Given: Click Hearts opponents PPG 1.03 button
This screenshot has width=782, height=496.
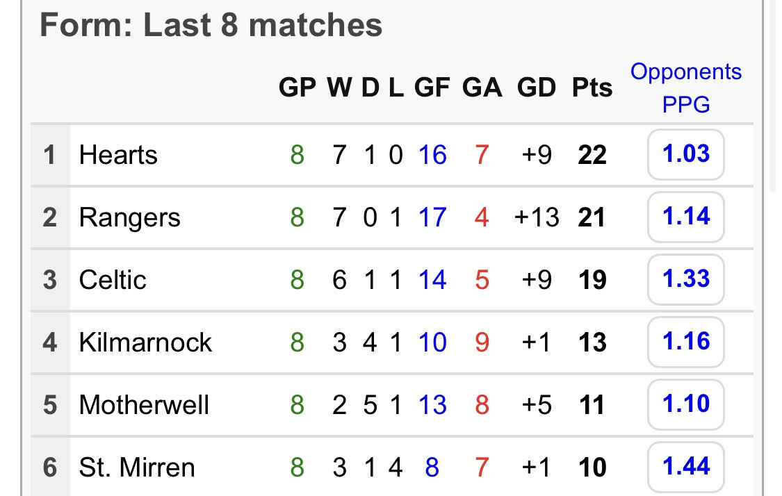Looking at the screenshot, I should [x=685, y=154].
